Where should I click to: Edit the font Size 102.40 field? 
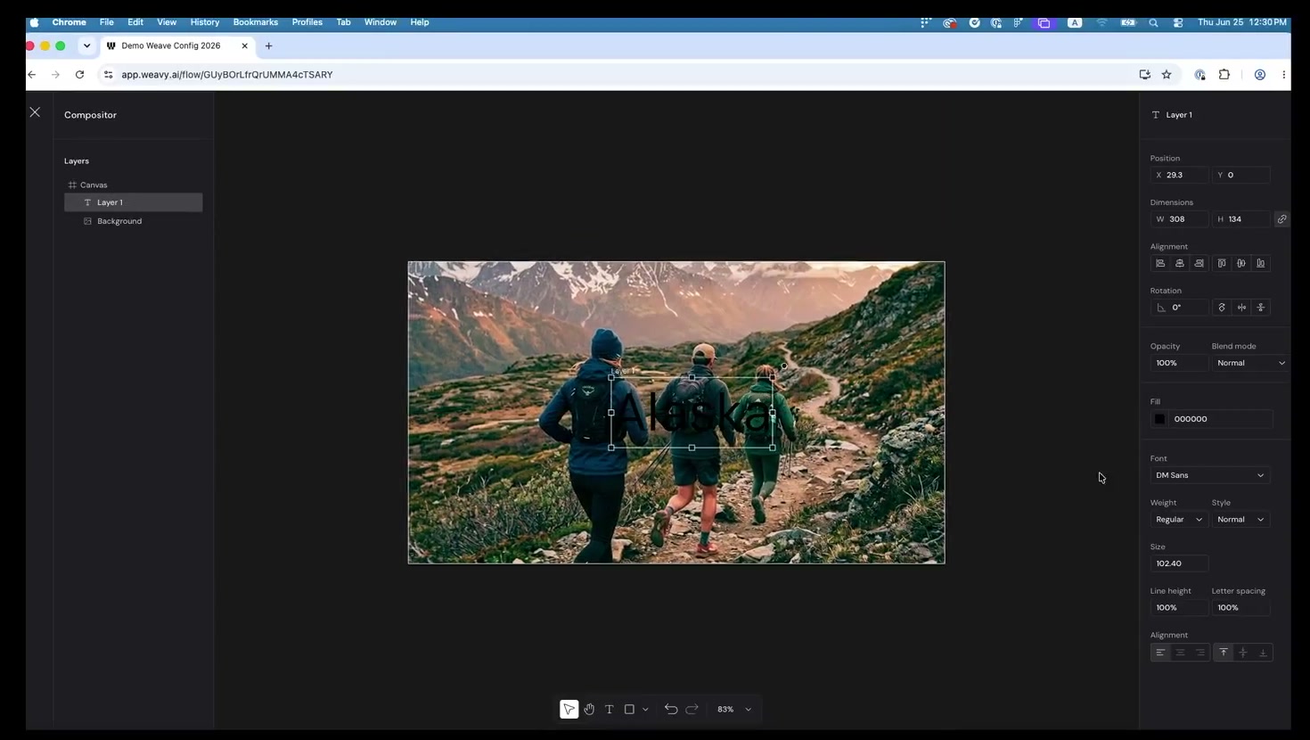click(1179, 563)
